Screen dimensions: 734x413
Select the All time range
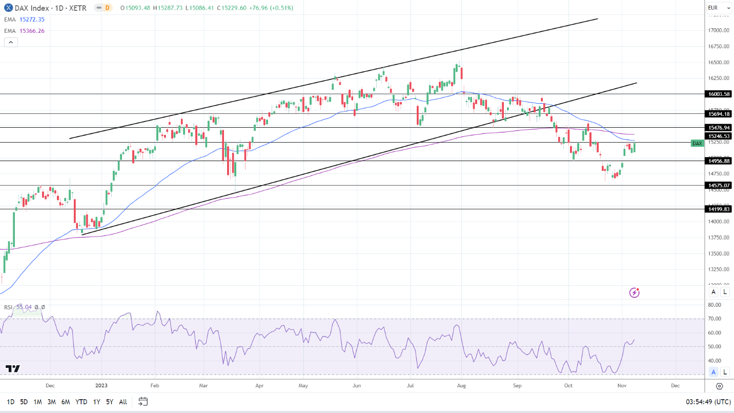[123, 402]
